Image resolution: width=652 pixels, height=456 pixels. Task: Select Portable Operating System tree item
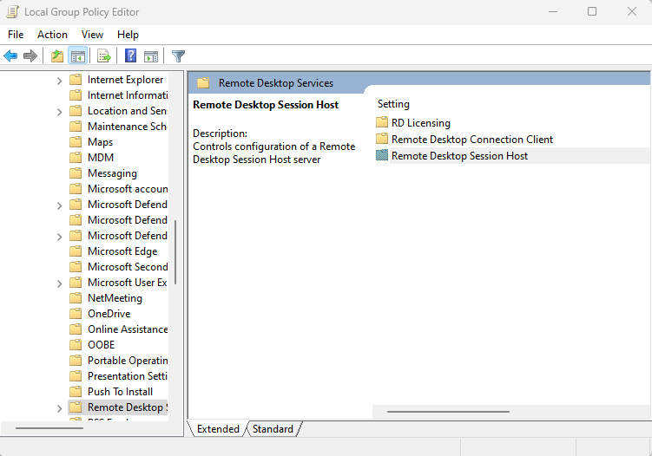pyautogui.click(x=128, y=360)
